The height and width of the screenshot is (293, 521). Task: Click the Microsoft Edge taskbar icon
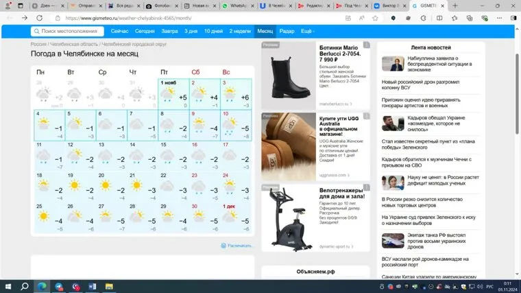(x=42, y=286)
